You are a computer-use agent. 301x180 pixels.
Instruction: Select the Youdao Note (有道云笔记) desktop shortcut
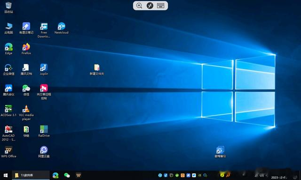coord(26,28)
